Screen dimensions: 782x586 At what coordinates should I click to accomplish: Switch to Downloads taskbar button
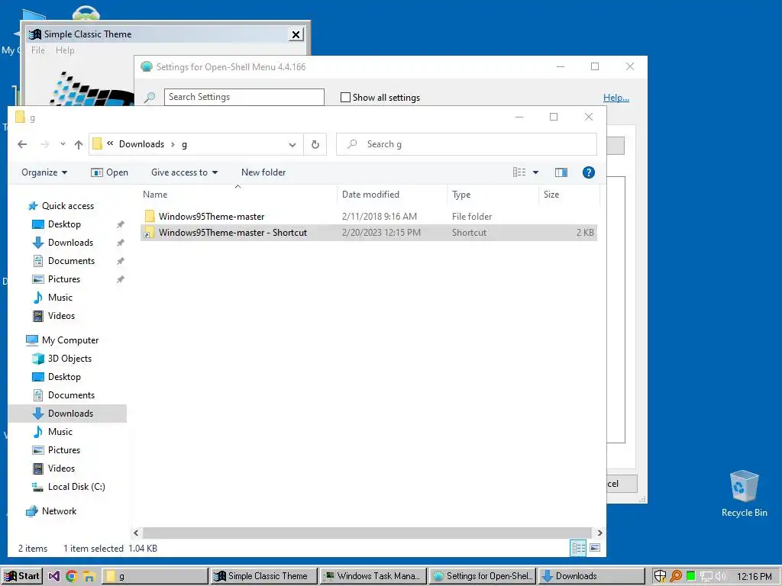(592, 576)
